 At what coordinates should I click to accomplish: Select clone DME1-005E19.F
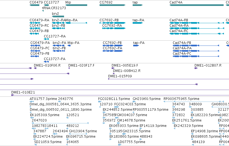point(113,68)
